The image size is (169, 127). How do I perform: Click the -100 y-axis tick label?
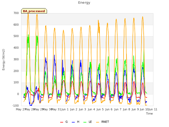click(16, 106)
